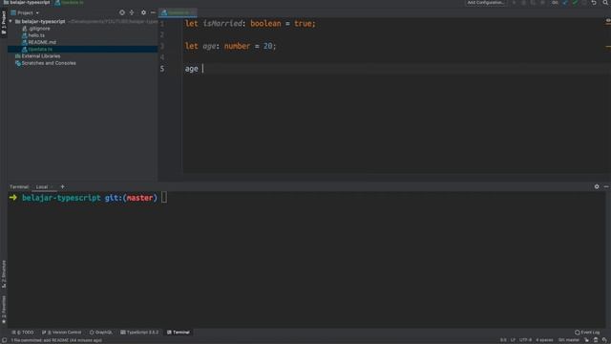Click the inspection eye icon at editor top right
This screenshot has width=611, height=344.
[608, 20]
